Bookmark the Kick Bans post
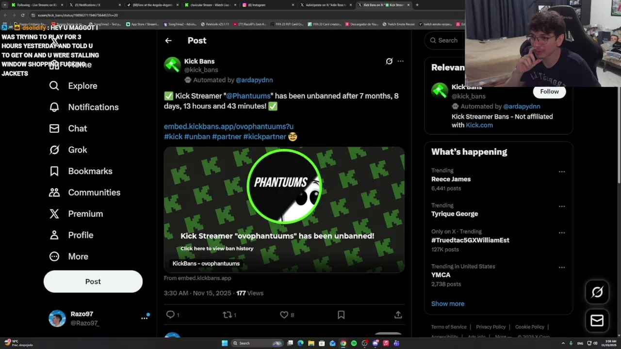The image size is (621, 349). click(341, 315)
